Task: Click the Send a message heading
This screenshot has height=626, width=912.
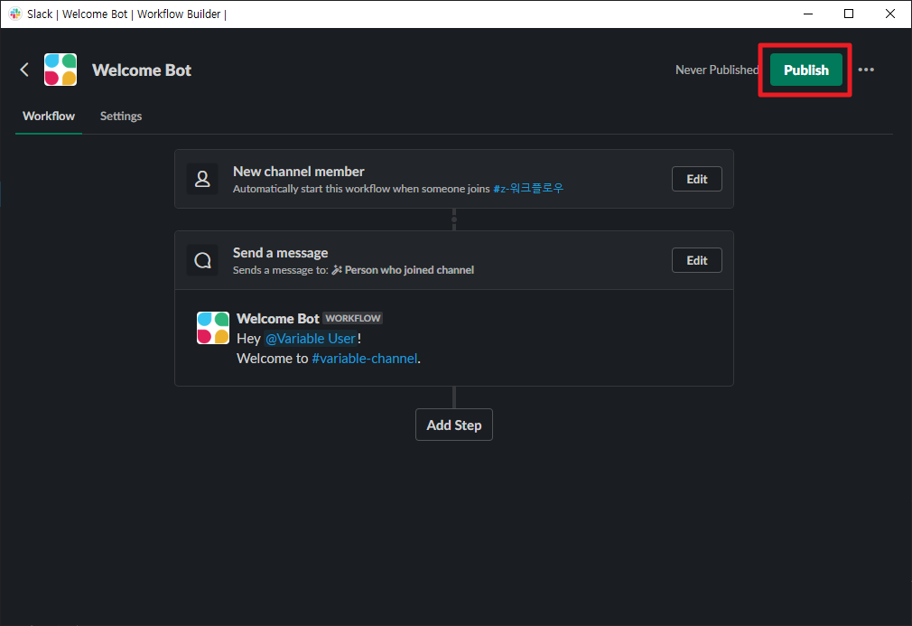Action: point(280,253)
